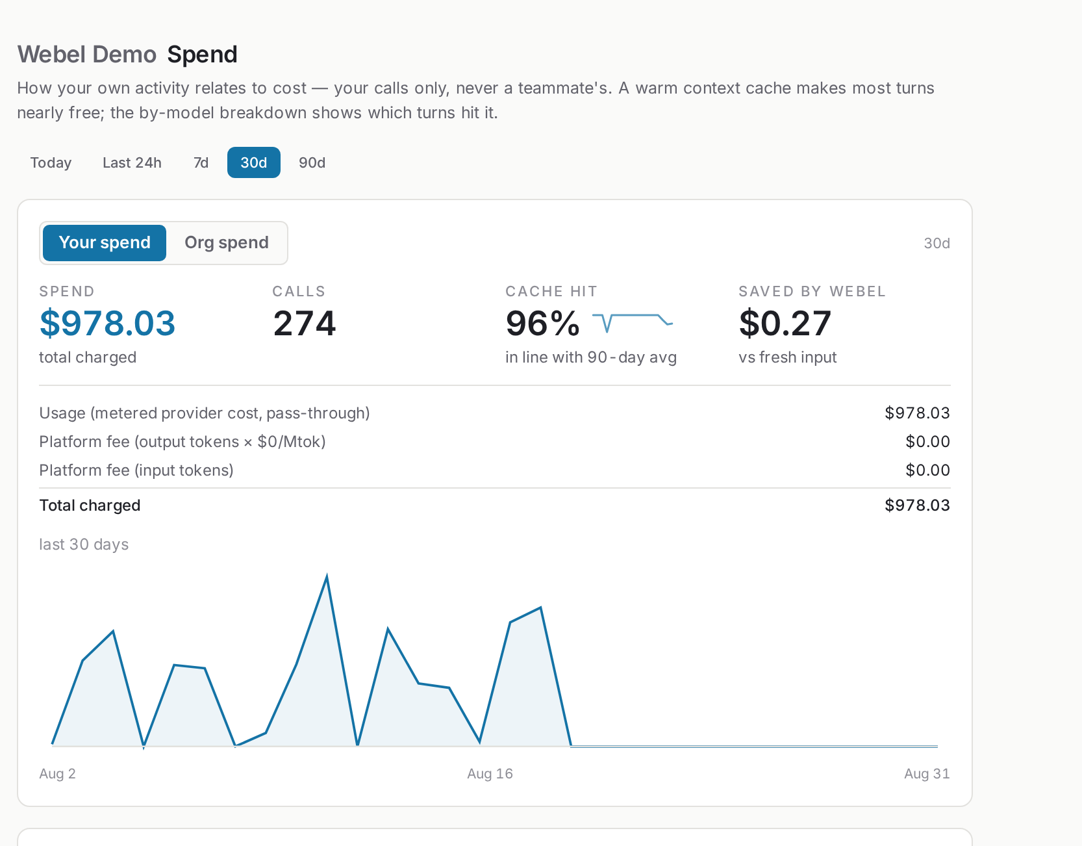
Task: Click the highest peak of spend chart
Action: click(327, 576)
